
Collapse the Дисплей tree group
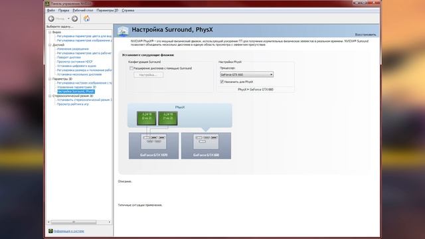pyautogui.click(x=50, y=44)
